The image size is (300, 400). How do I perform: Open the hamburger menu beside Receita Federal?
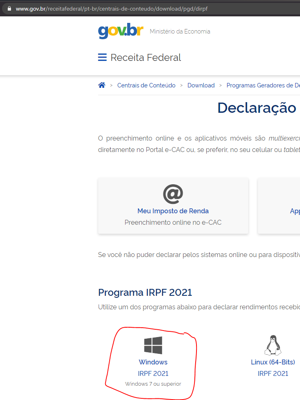(x=102, y=58)
